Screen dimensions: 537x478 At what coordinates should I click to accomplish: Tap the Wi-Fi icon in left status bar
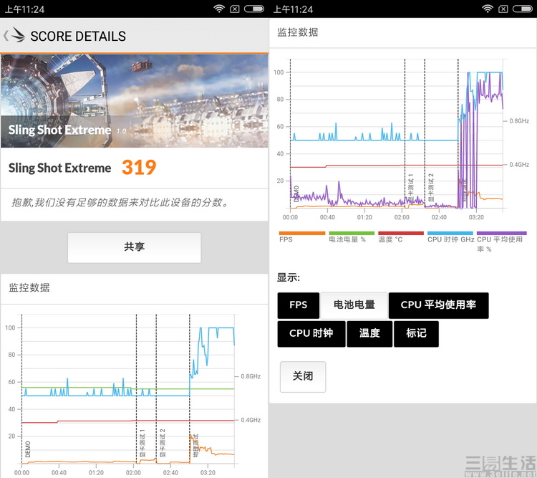[219, 9]
